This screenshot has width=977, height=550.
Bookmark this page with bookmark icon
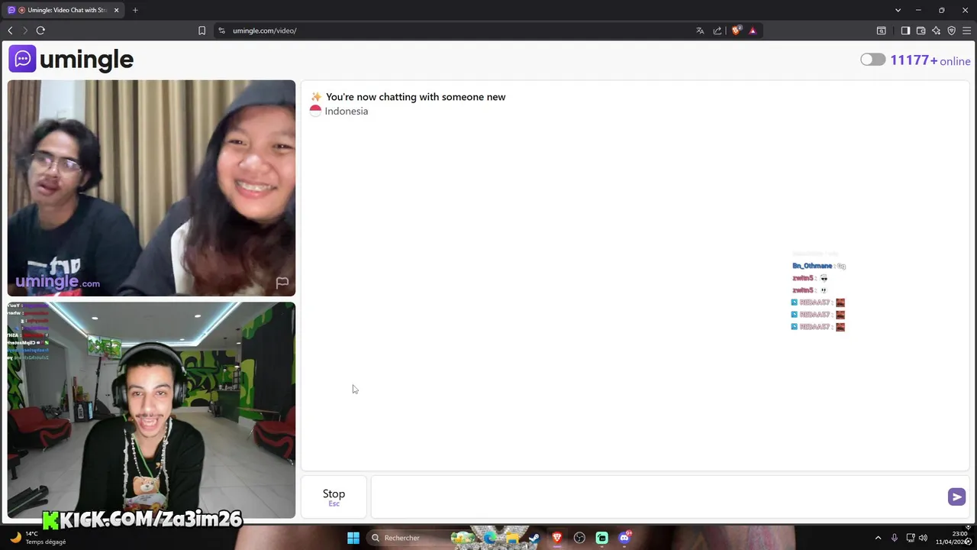click(x=202, y=31)
